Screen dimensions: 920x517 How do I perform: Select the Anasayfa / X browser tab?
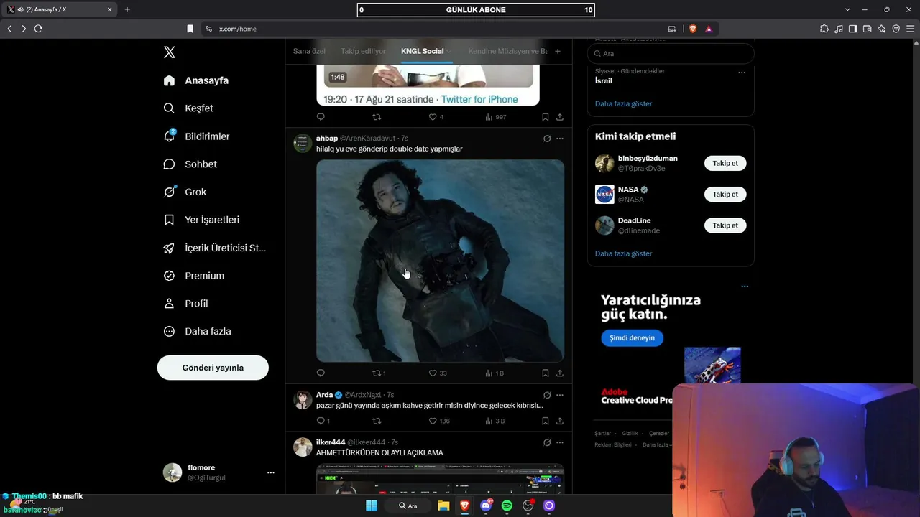(60, 9)
